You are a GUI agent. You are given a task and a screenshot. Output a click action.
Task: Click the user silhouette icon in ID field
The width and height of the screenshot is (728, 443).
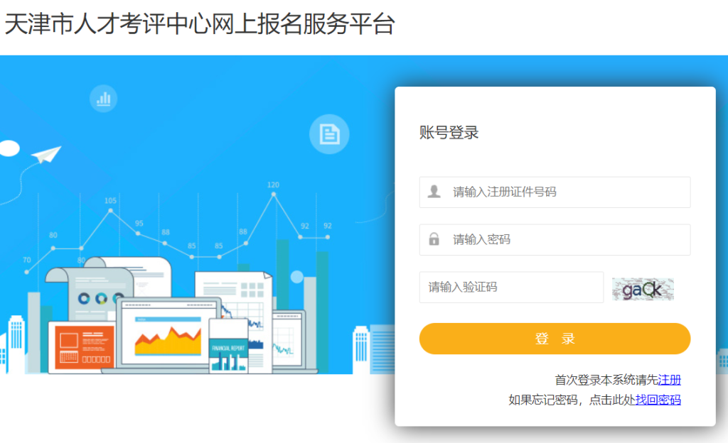point(434,192)
